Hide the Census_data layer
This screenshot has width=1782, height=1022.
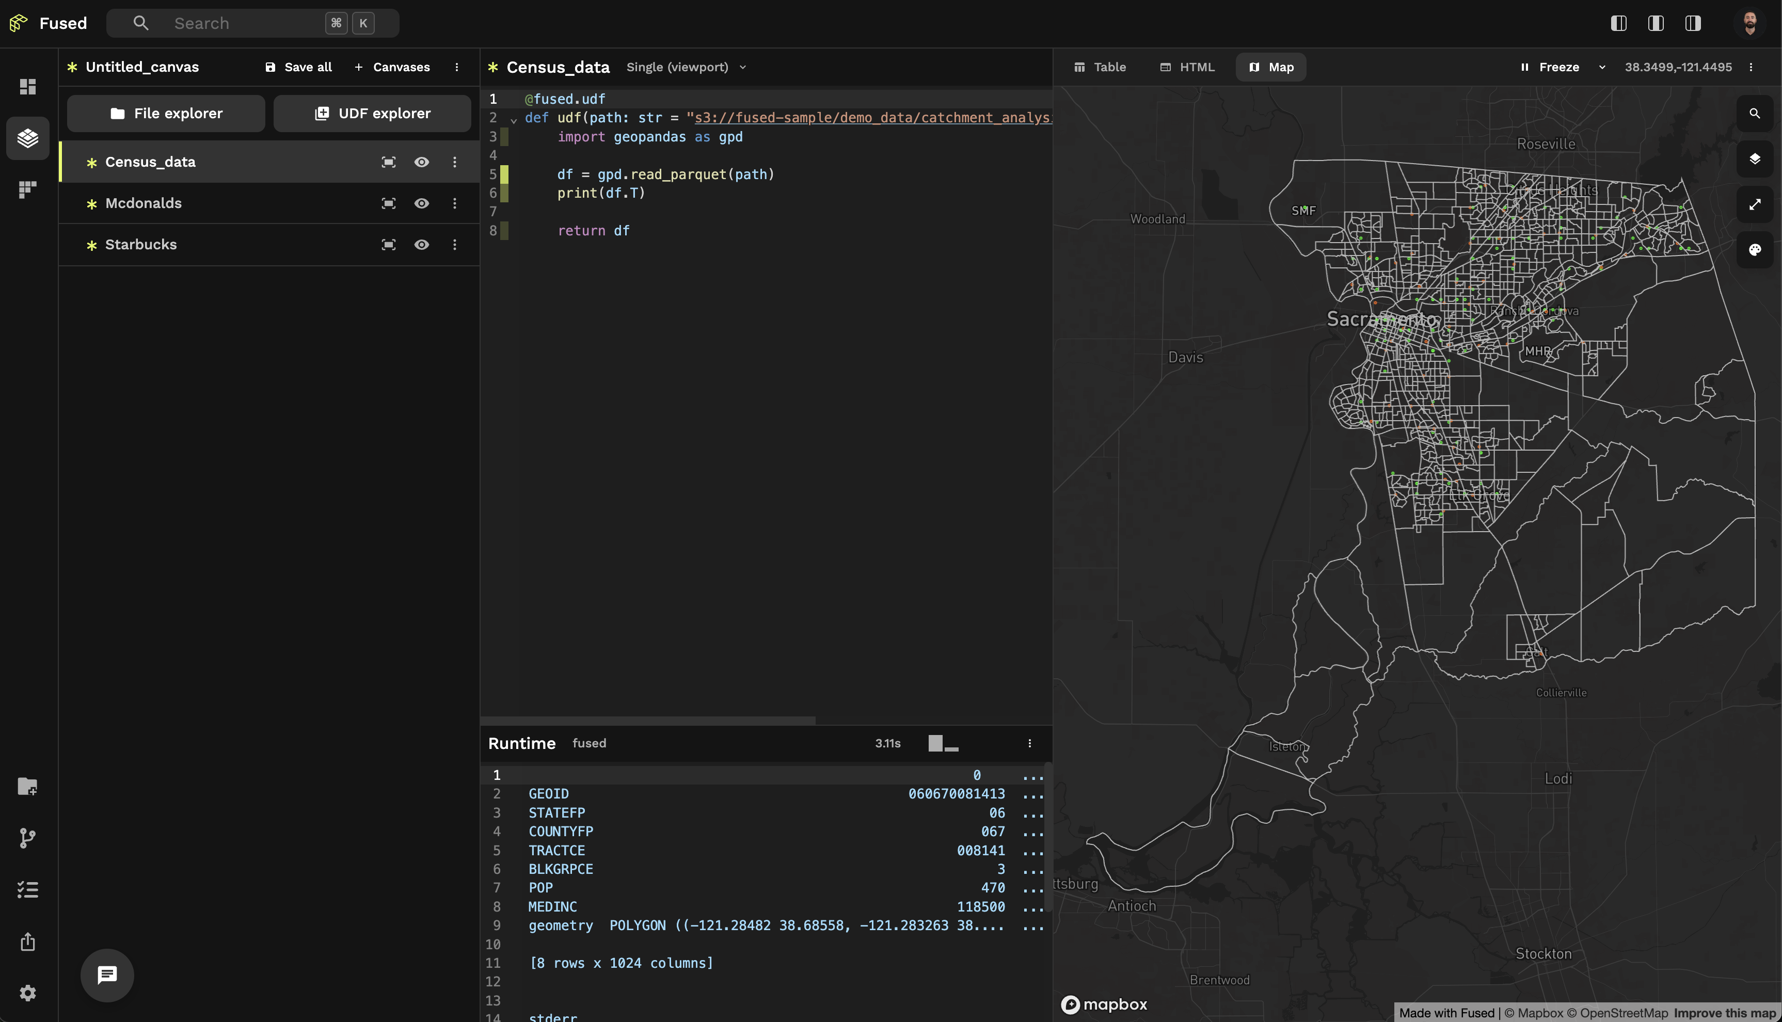(x=421, y=162)
